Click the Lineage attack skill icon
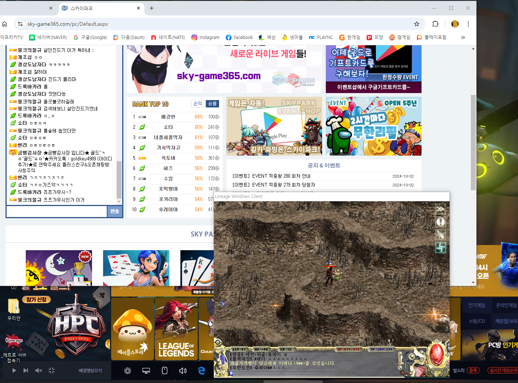 [x=440, y=235]
